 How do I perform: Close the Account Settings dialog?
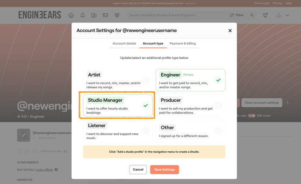(230, 31)
